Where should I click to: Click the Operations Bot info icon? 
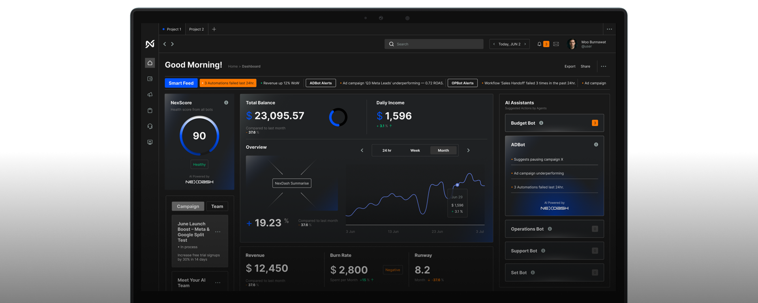point(550,229)
